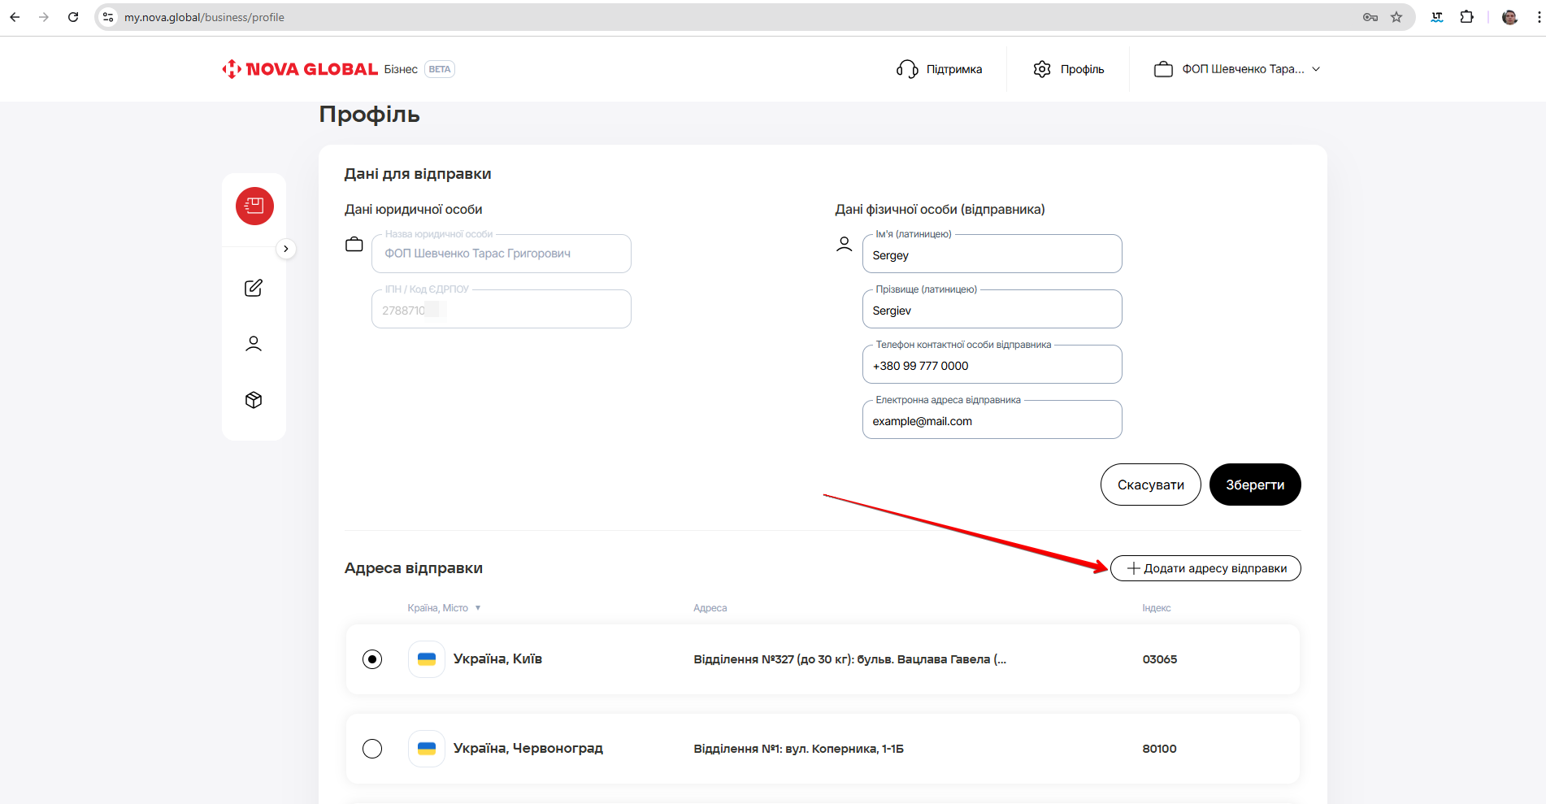Click the Зберегти button
Viewport: 1546px width, 804px height.
coord(1254,485)
